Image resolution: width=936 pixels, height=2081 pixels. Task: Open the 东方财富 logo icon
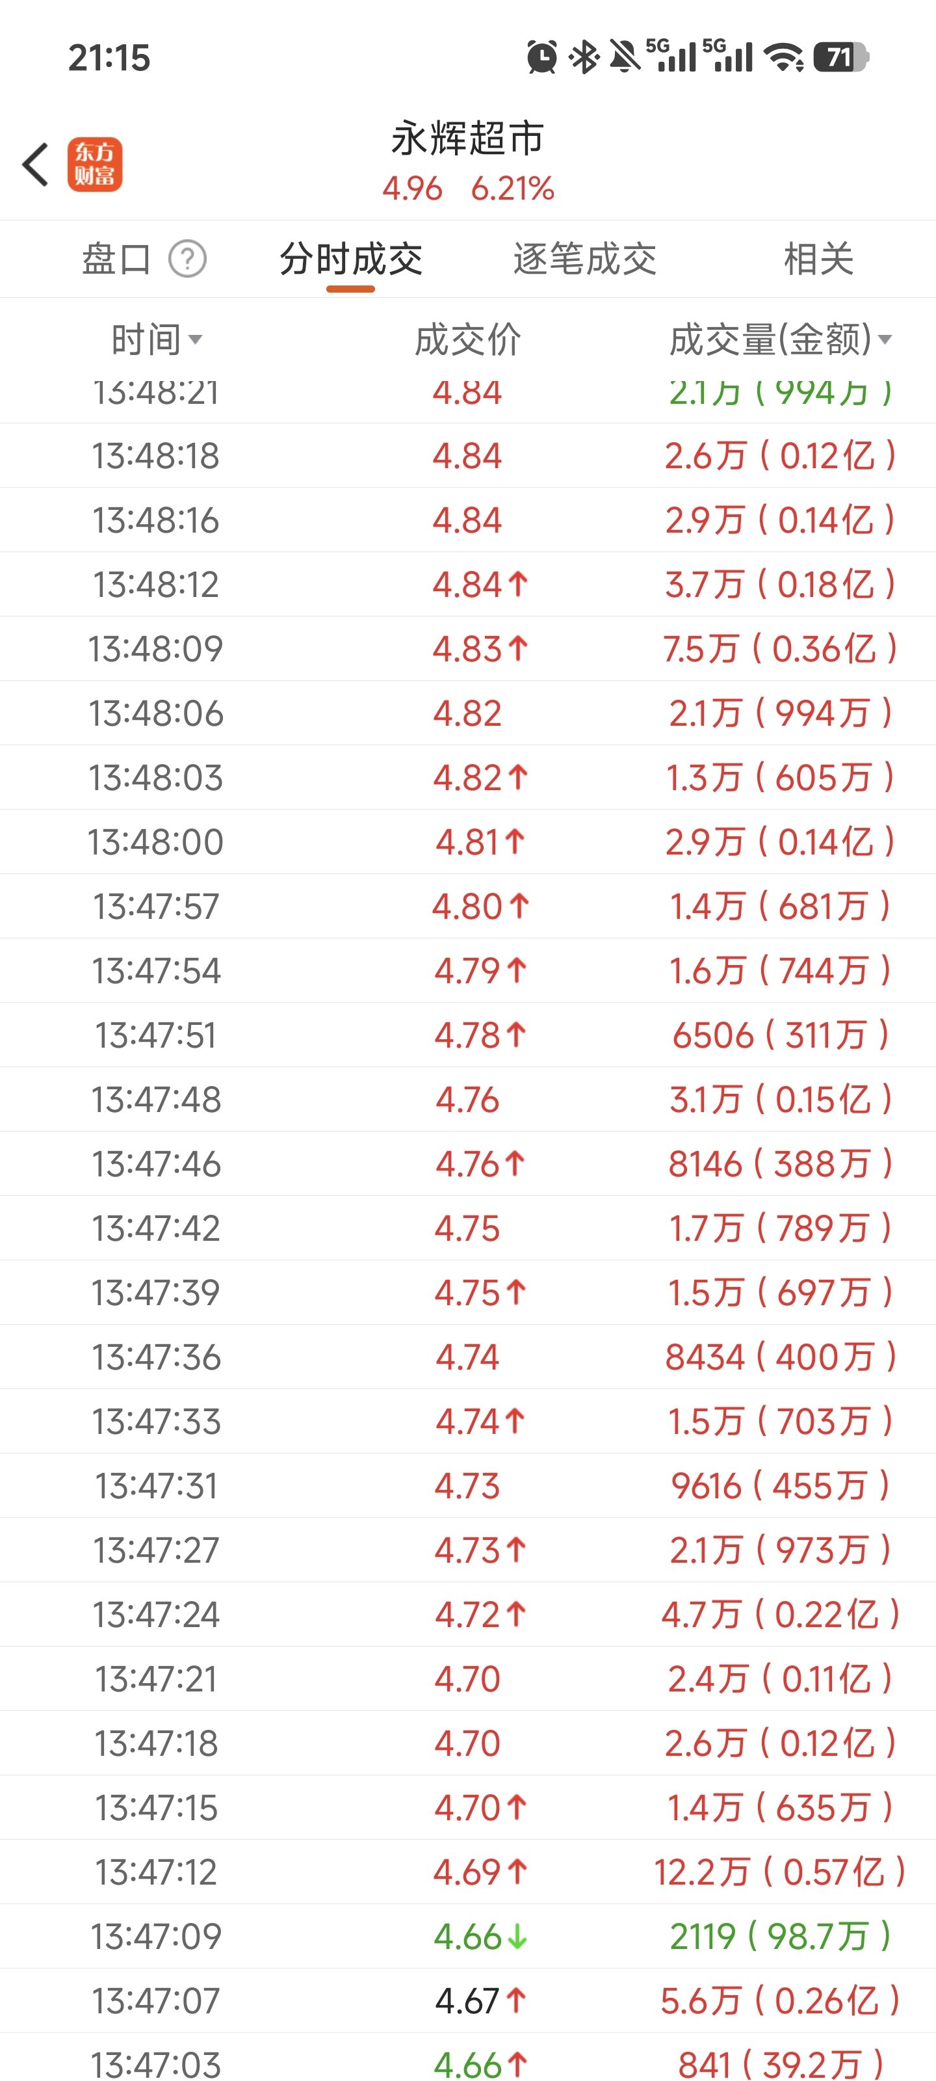click(94, 165)
